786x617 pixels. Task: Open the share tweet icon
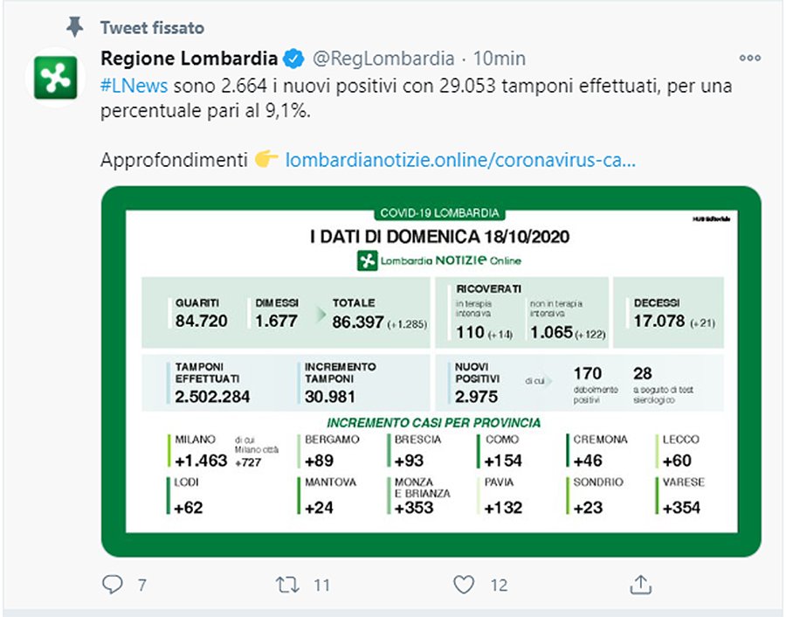pyautogui.click(x=640, y=585)
